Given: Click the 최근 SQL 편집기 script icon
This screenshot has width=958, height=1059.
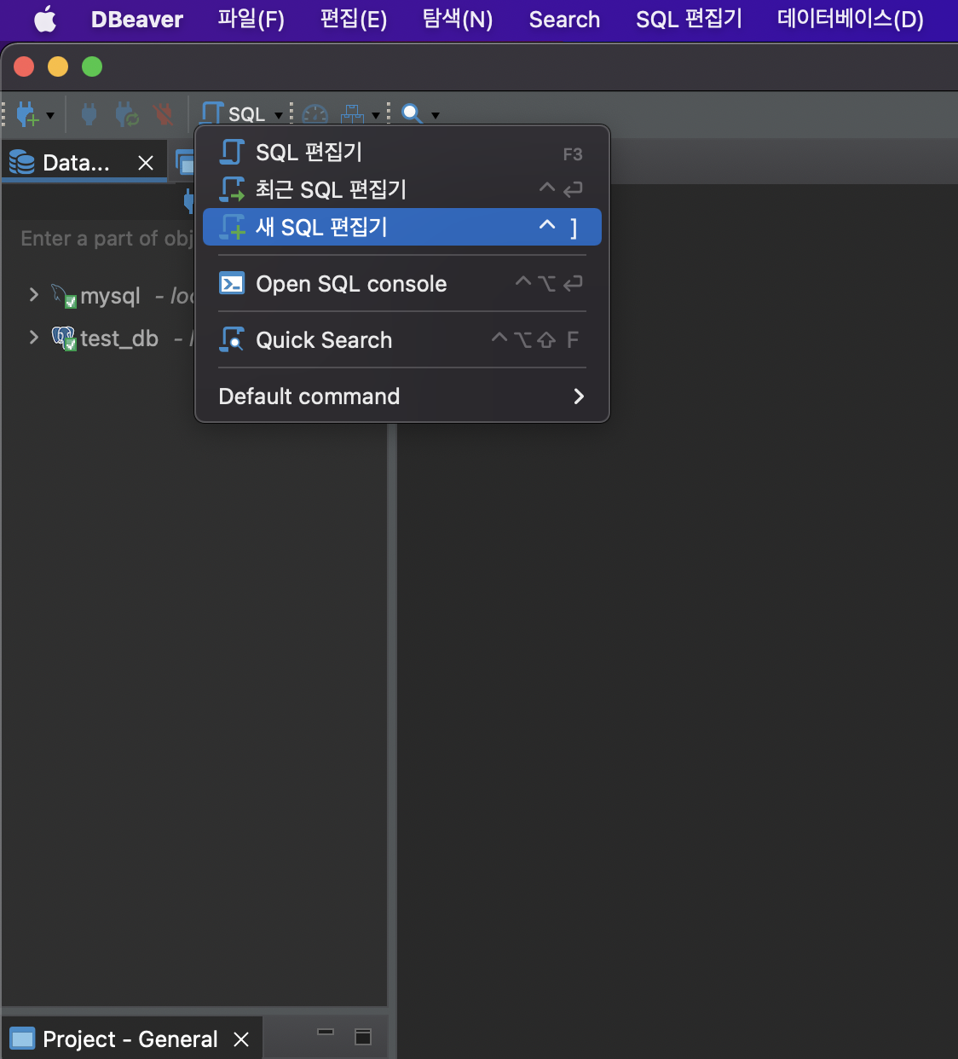Looking at the screenshot, I should tap(232, 189).
